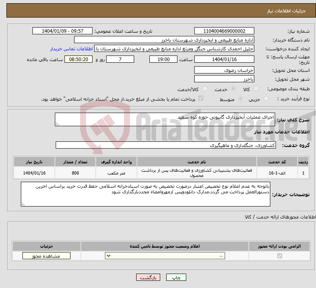Click the quantity cell 800
316x288 pixels.
coord(75,173)
